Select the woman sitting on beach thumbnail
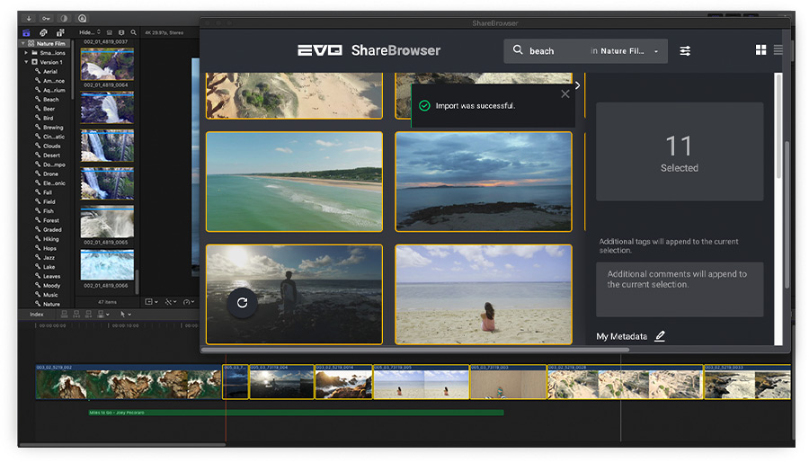The height and width of the screenshot is (462, 809). point(484,294)
